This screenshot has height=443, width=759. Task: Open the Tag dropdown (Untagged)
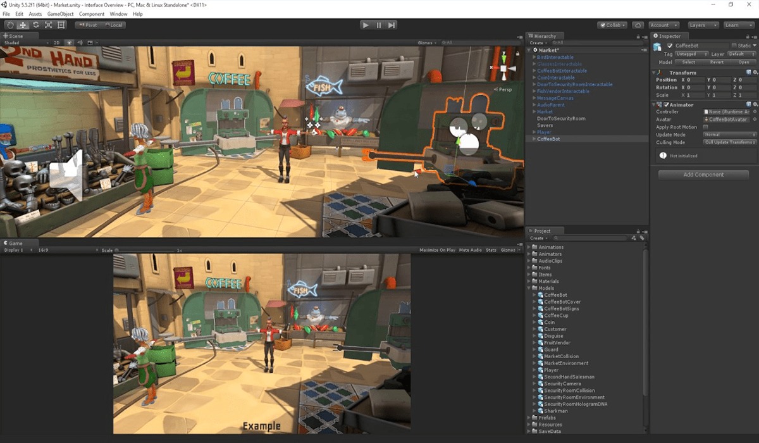(691, 54)
